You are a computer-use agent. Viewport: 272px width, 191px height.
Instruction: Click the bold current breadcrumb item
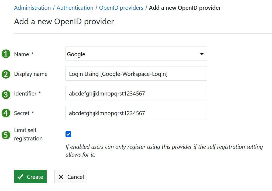coord(185,8)
